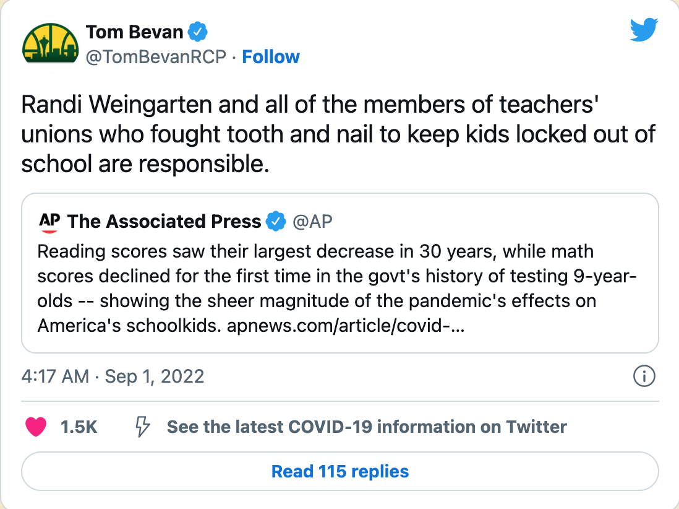Open the 4:17 AM Sep 1 timestamp
Viewport: 679px width, 509px height.
click(x=113, y=376)
